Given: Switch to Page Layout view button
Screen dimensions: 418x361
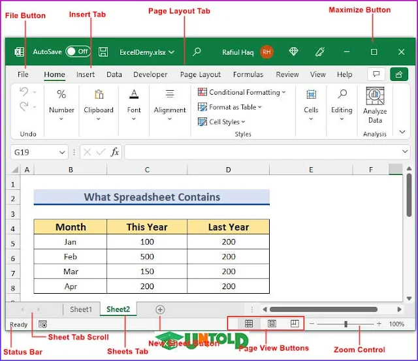Looking at the screenshot, I should (272, 323).
